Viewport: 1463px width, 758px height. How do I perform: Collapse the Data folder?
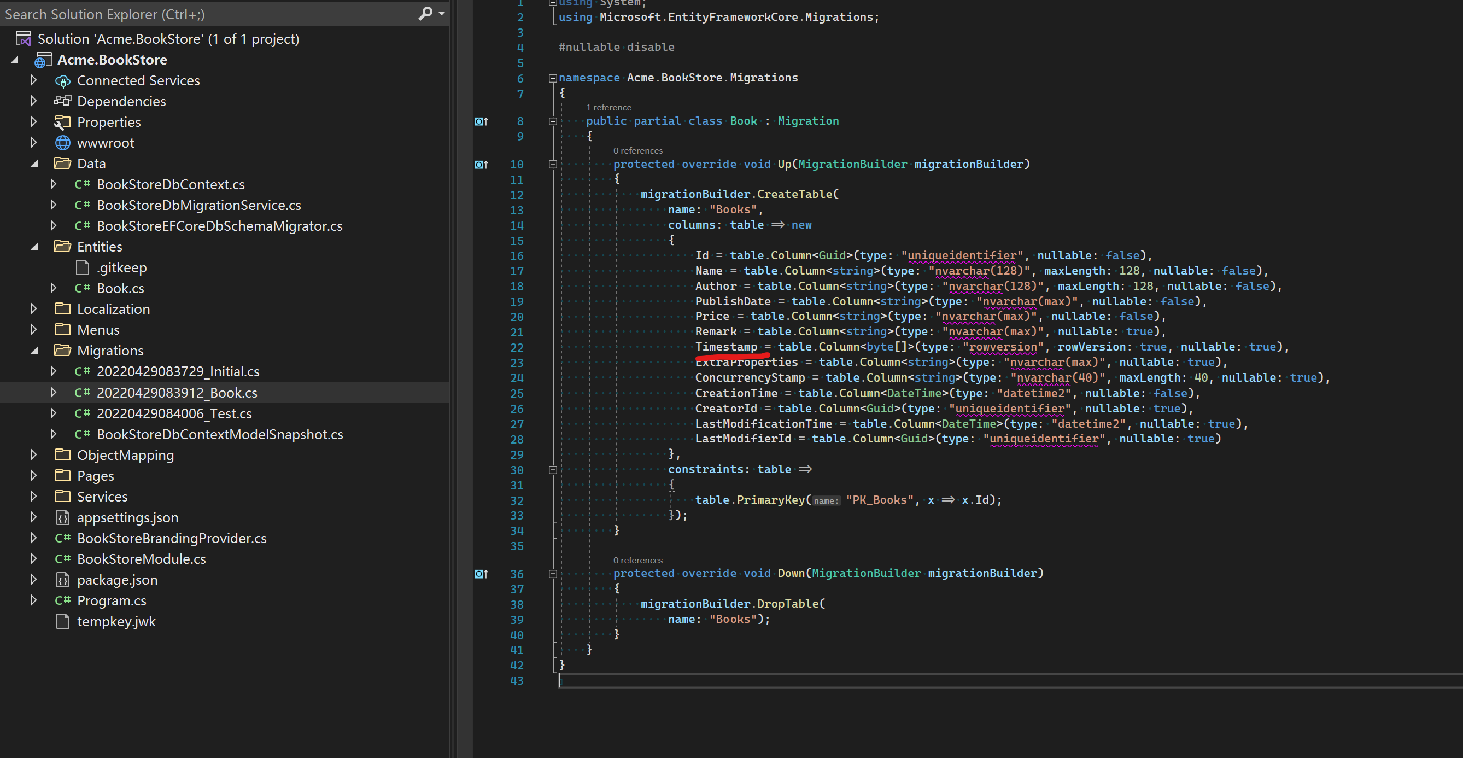[x=34, y=163]
